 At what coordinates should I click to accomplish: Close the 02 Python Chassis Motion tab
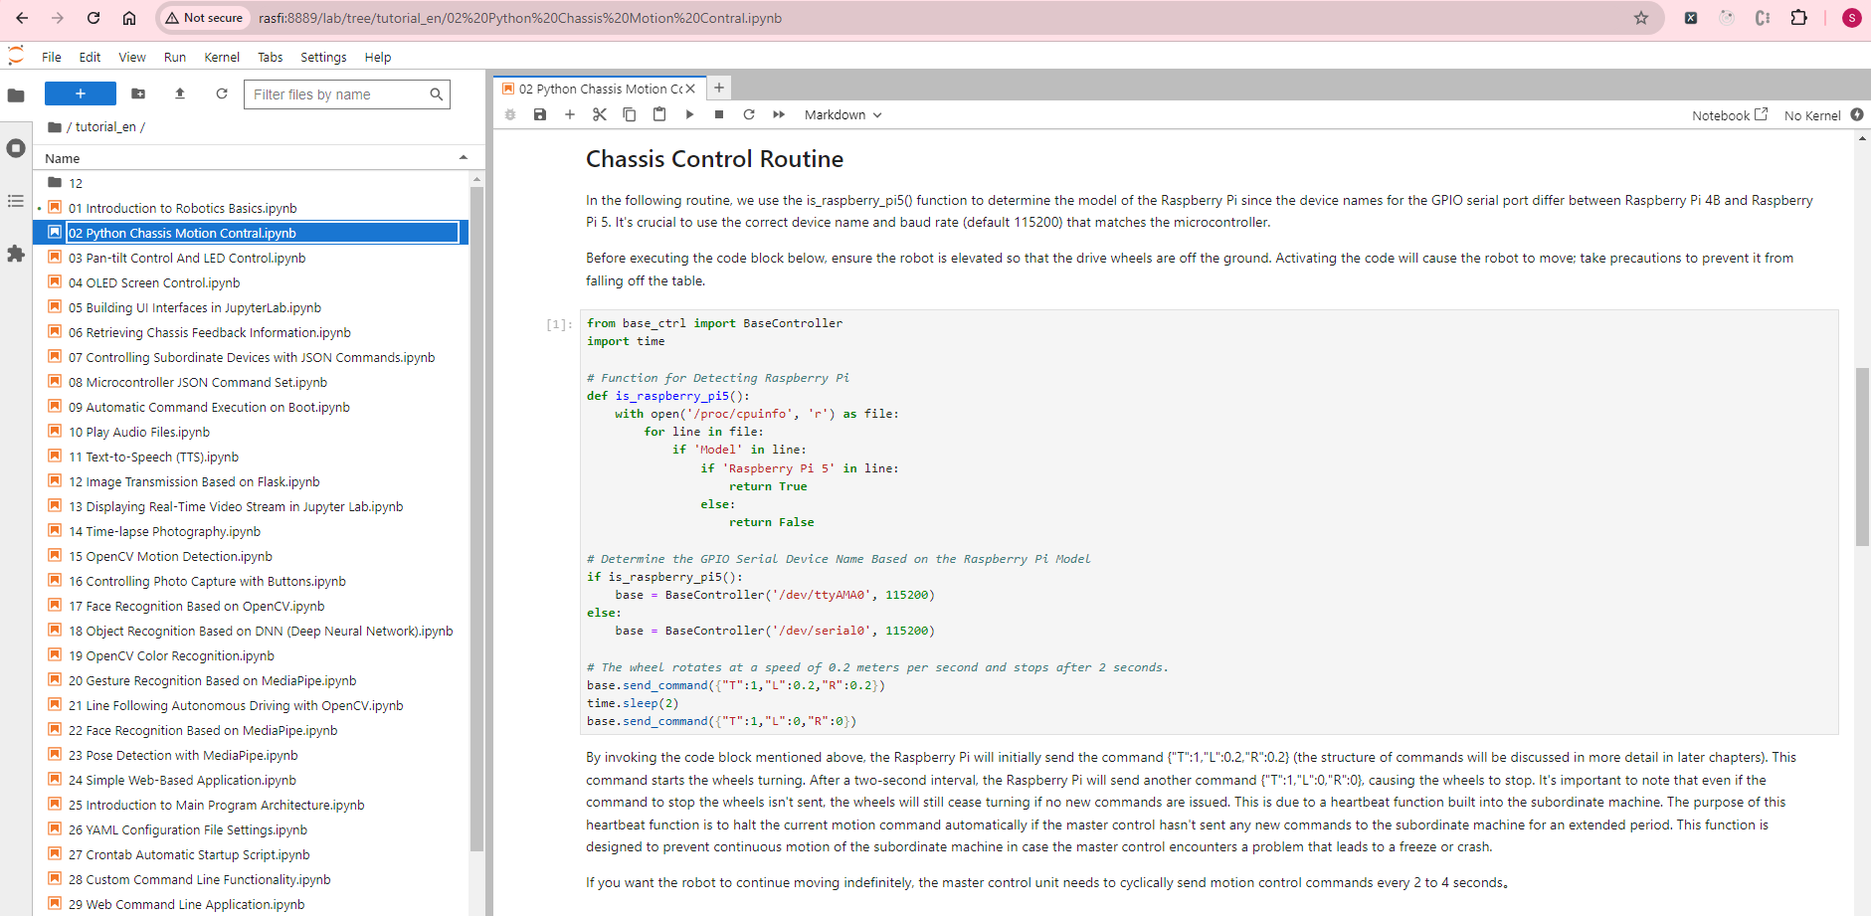[x=690, y=89]
